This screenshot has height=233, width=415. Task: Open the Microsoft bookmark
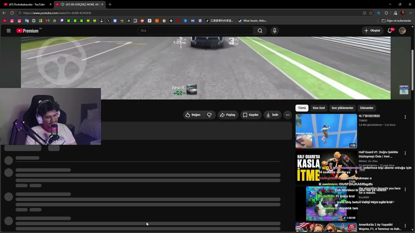41,21
